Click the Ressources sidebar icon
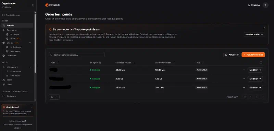This screenshot has width=274, height=131. point(4,30)
